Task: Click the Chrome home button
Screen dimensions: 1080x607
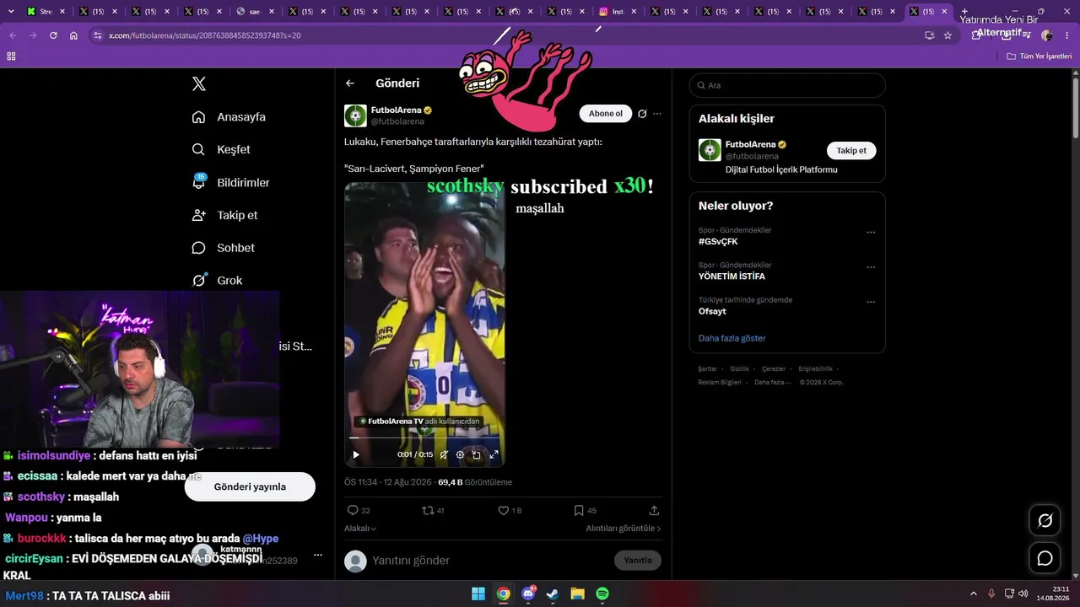Action: 73,35
